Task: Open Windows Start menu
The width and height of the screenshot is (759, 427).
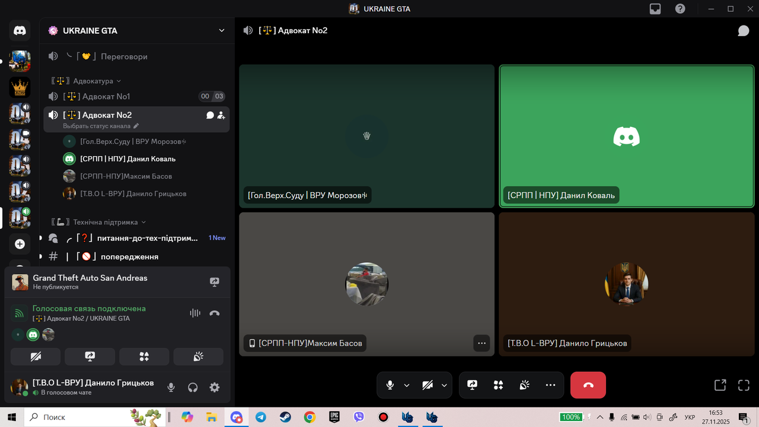Action: (x=12, y=417)
